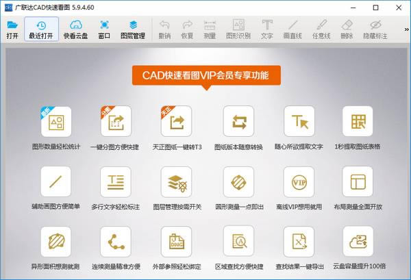The width and height of the screenshot is (411, 280).
Task: Select the 画直线 draw line tool
Action: [292, 29]
